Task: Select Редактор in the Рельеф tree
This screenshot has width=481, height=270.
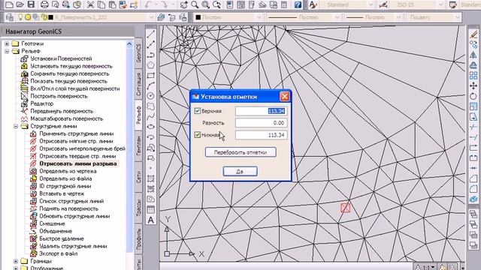Action: [x=42, y=103]
